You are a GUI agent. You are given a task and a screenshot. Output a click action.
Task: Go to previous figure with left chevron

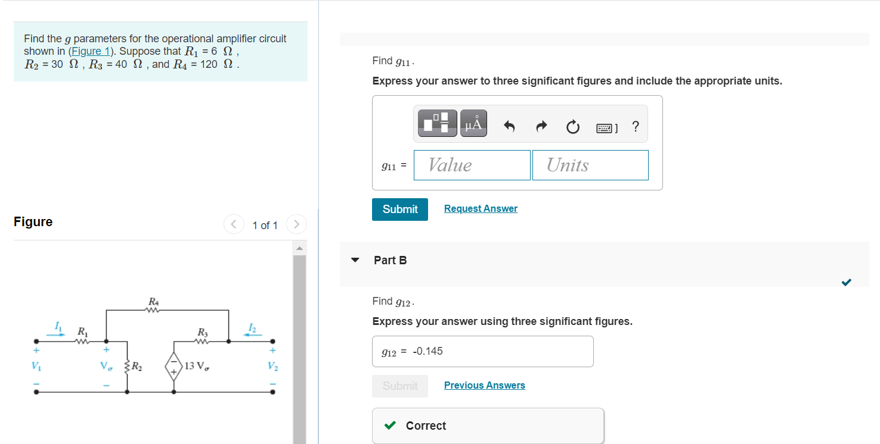[x=233, y=224]
